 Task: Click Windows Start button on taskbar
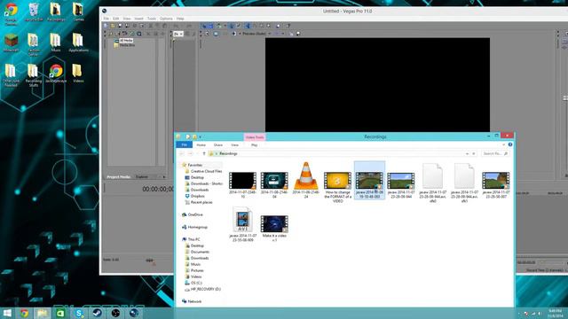(x=7, y=313)
